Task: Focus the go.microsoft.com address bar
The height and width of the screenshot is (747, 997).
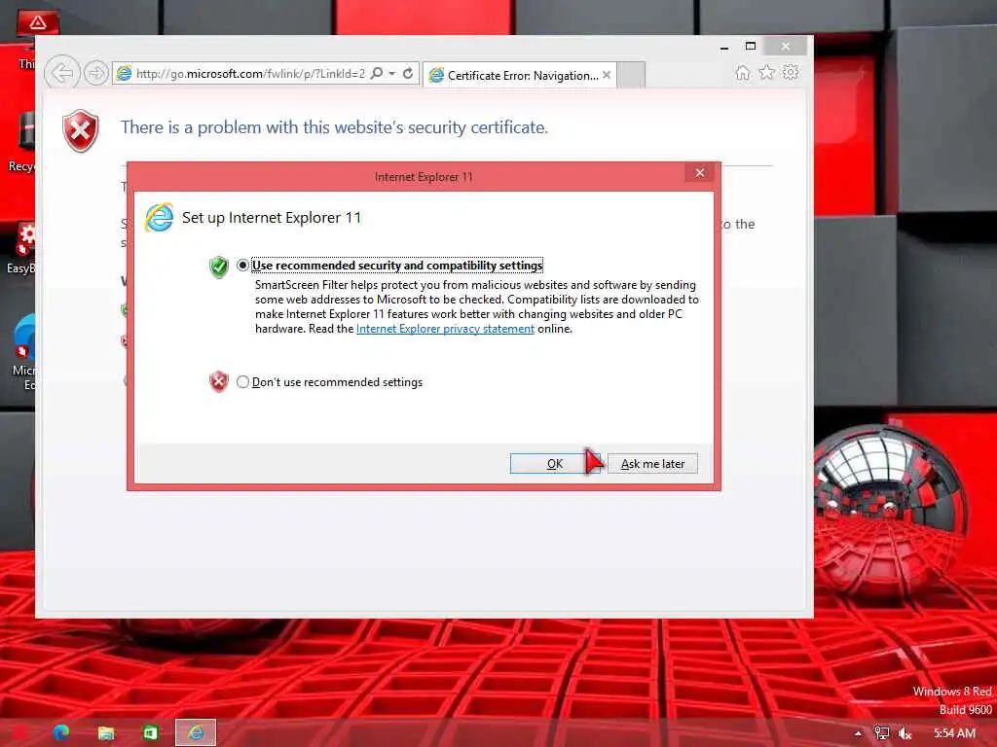Action: 250,74
